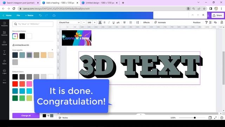Open the help question mark icon

pos(222,118)
